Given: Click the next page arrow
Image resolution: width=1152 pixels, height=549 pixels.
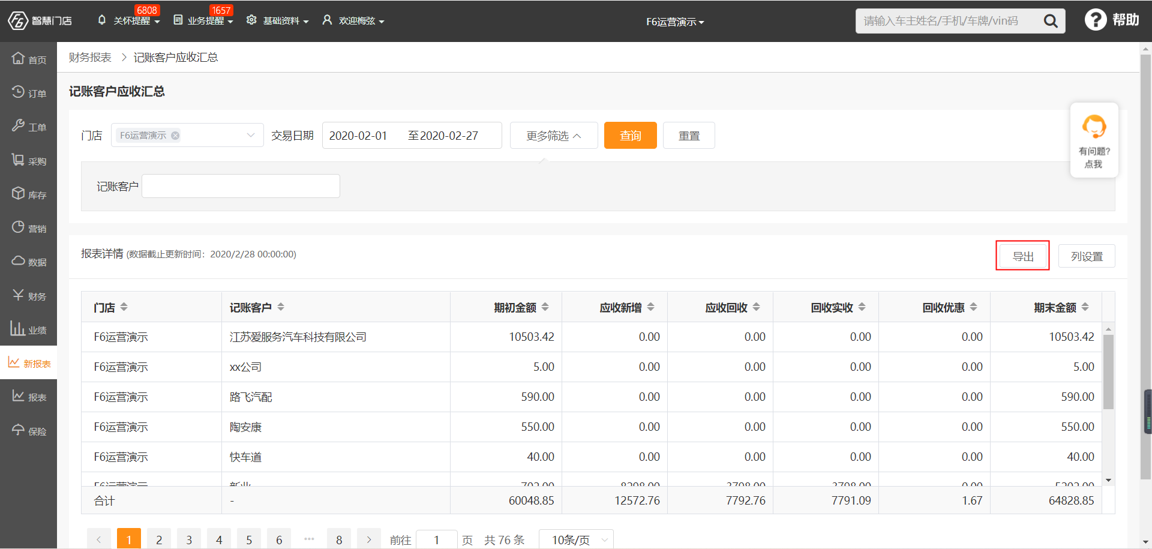Looking at the screenshot, I should [x=369, y=539].
